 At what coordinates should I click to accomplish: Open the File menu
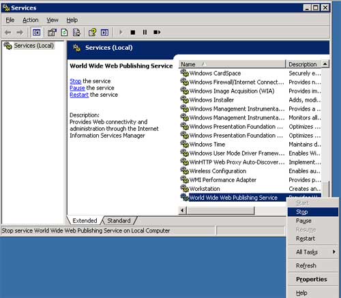coord(10,20)
